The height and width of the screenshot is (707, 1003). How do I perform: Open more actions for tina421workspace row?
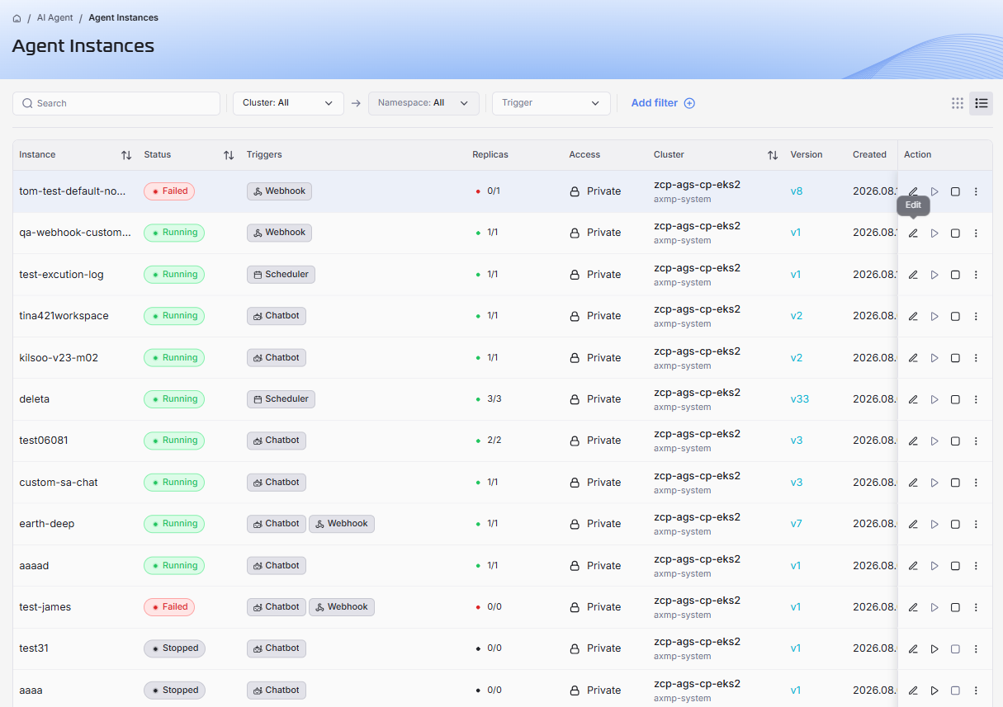click(976, 316)
